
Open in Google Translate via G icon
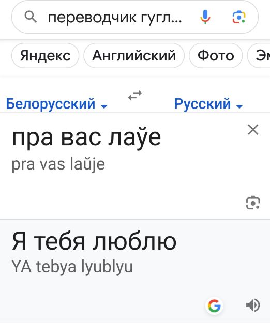[214, 305]
